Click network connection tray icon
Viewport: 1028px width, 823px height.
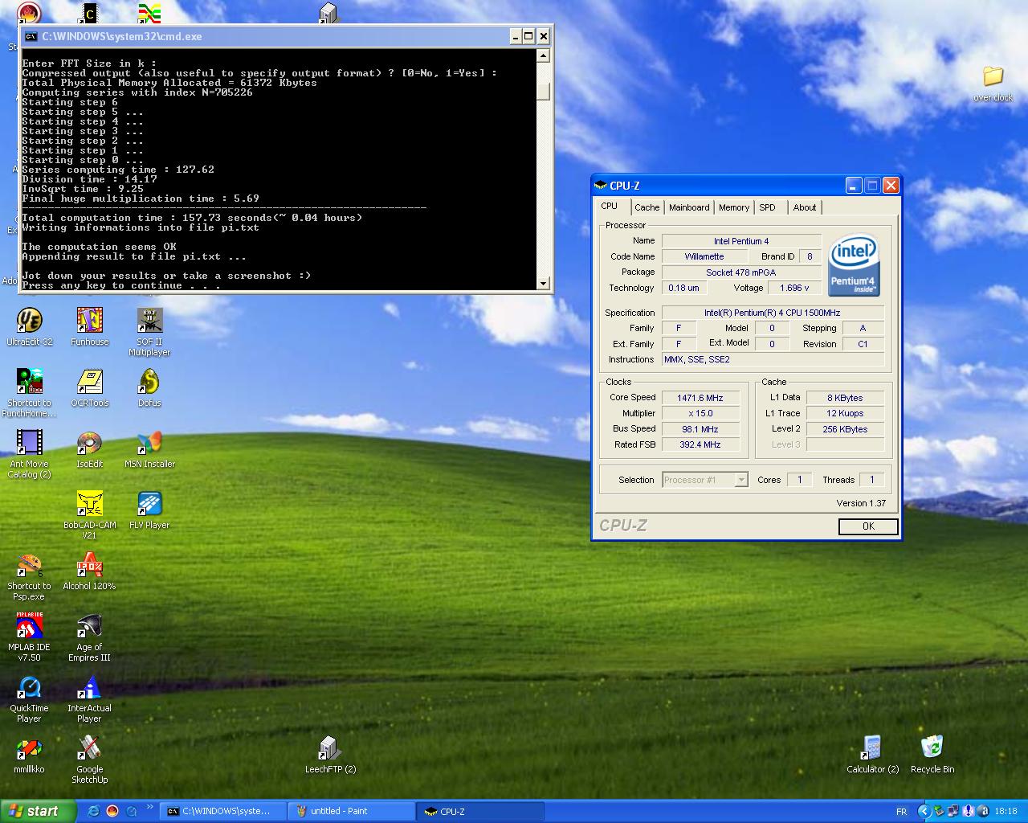pos(953,811)
